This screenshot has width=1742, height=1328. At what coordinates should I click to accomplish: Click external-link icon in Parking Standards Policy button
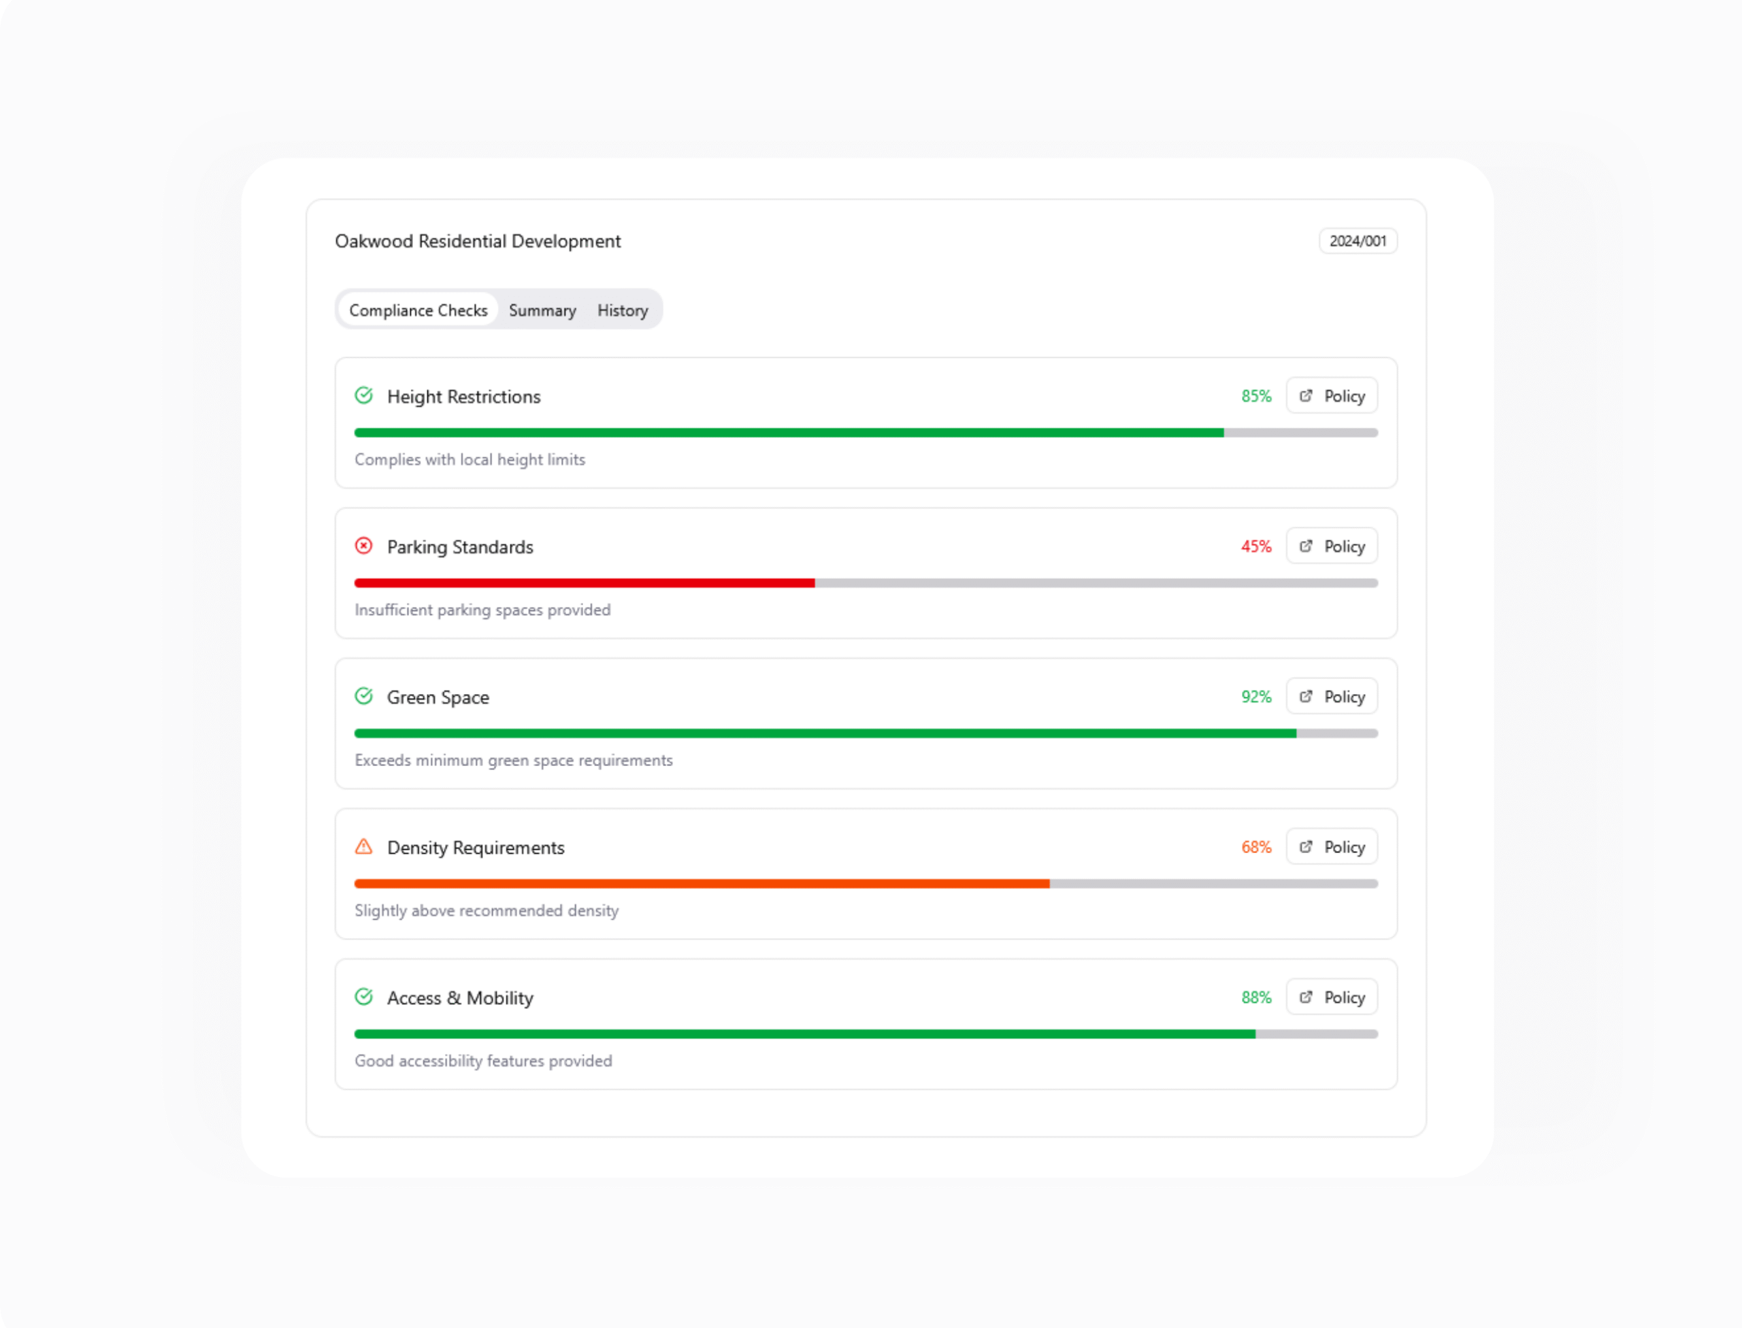[1306, 546]
